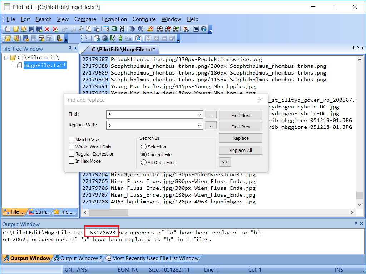Image resolution: width=366 pixels, height=274 pixels.
Task: Click the Cut scissors icon
Action: (x=81, y=29)
